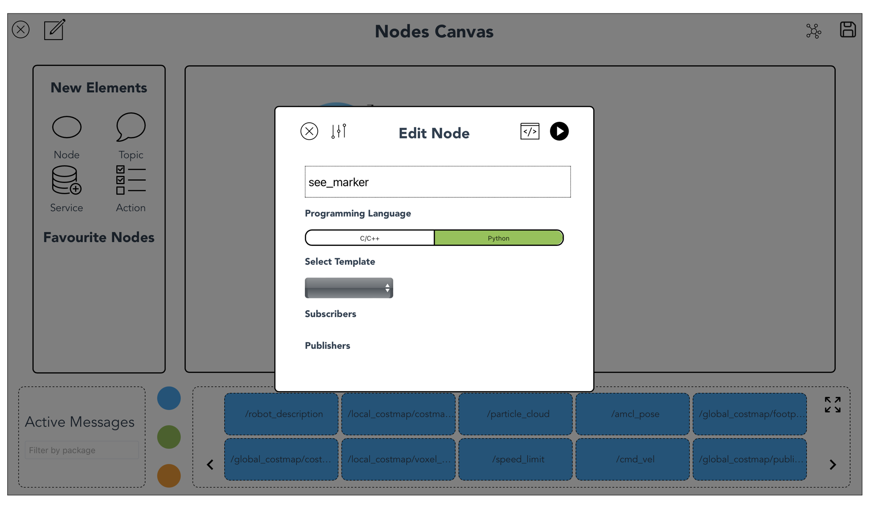Select the green color filter circle
The height and width of the screenshot is (507, 878).
(x=169, y=437)
